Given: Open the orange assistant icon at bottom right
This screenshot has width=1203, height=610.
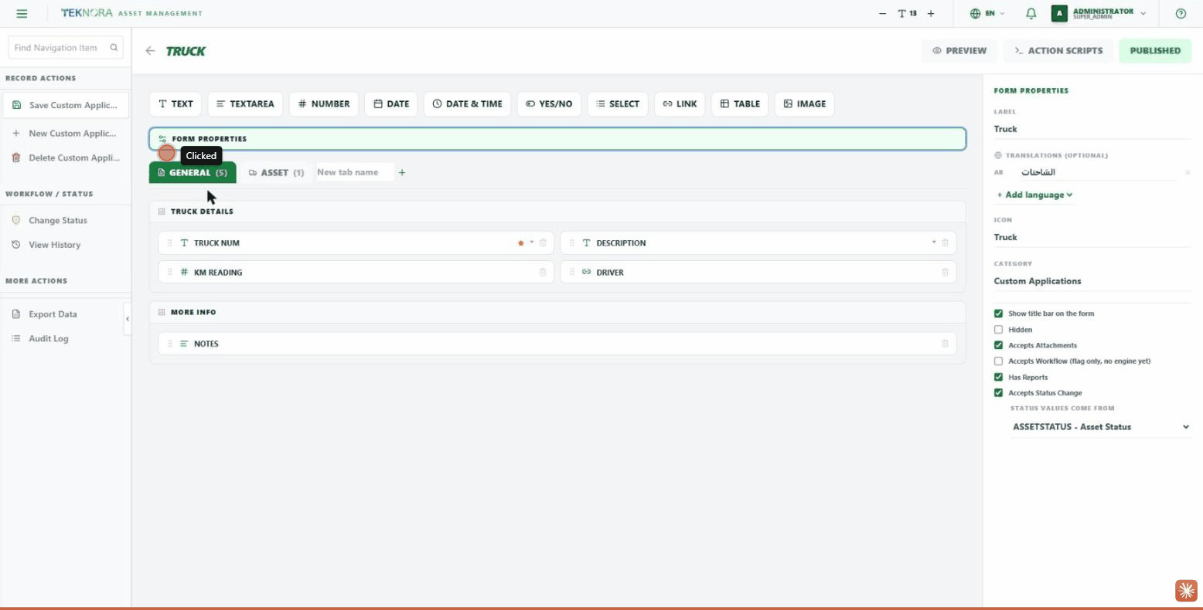Looking at the screenshot, I should coord(1186,591).
